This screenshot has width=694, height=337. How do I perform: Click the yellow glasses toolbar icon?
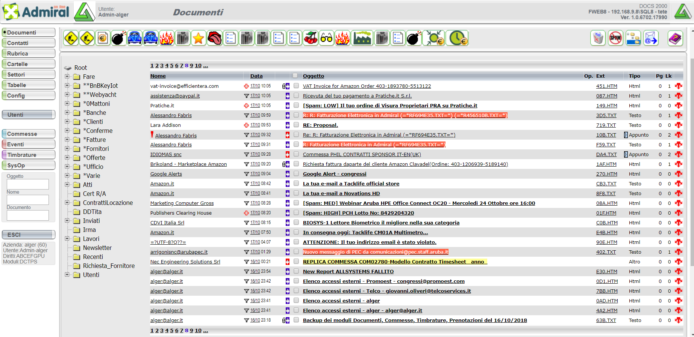pyautogui.click(x=326, y=38)
